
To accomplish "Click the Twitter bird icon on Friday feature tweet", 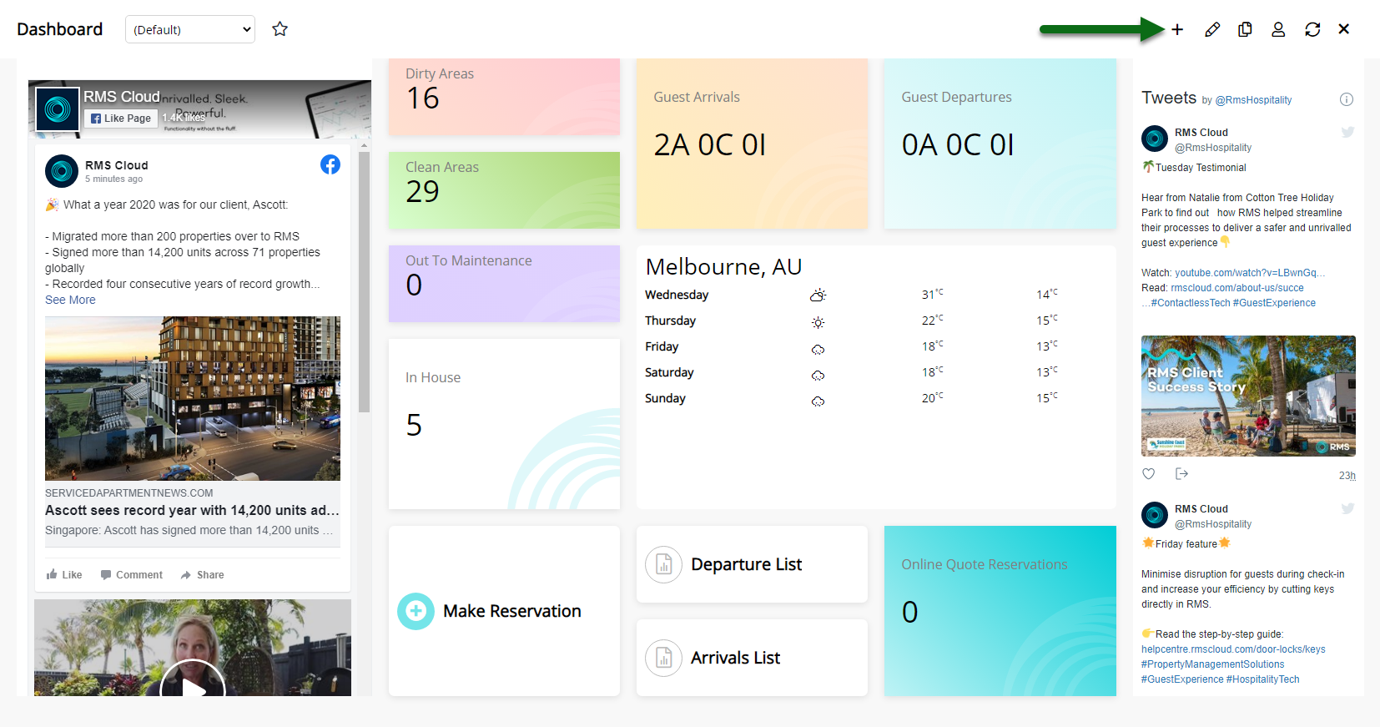I will (1347, 508).
